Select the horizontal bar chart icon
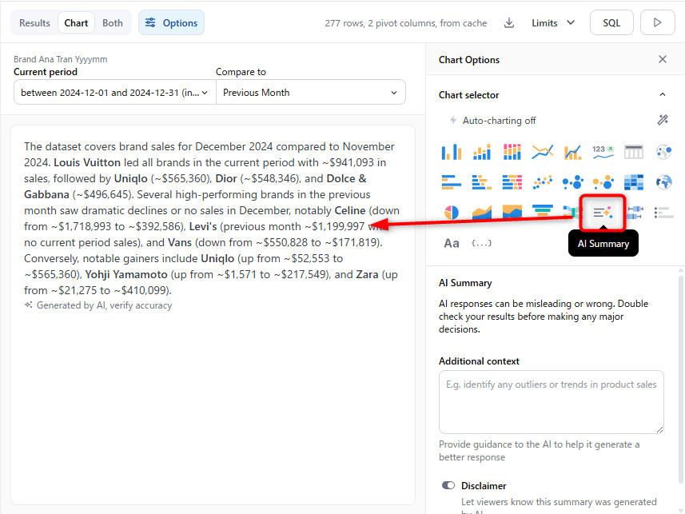Image resolution: width=685 pixels, height=514 pixels. [452, 182]
